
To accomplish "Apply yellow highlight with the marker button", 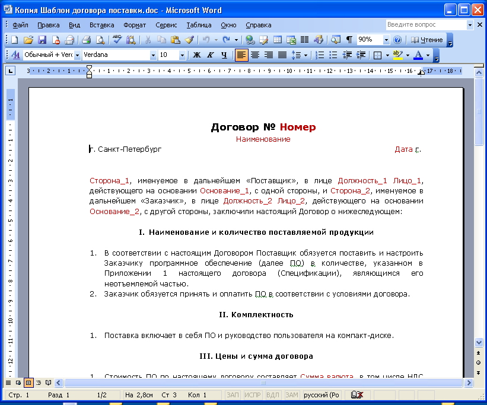I will coord(397,55).
